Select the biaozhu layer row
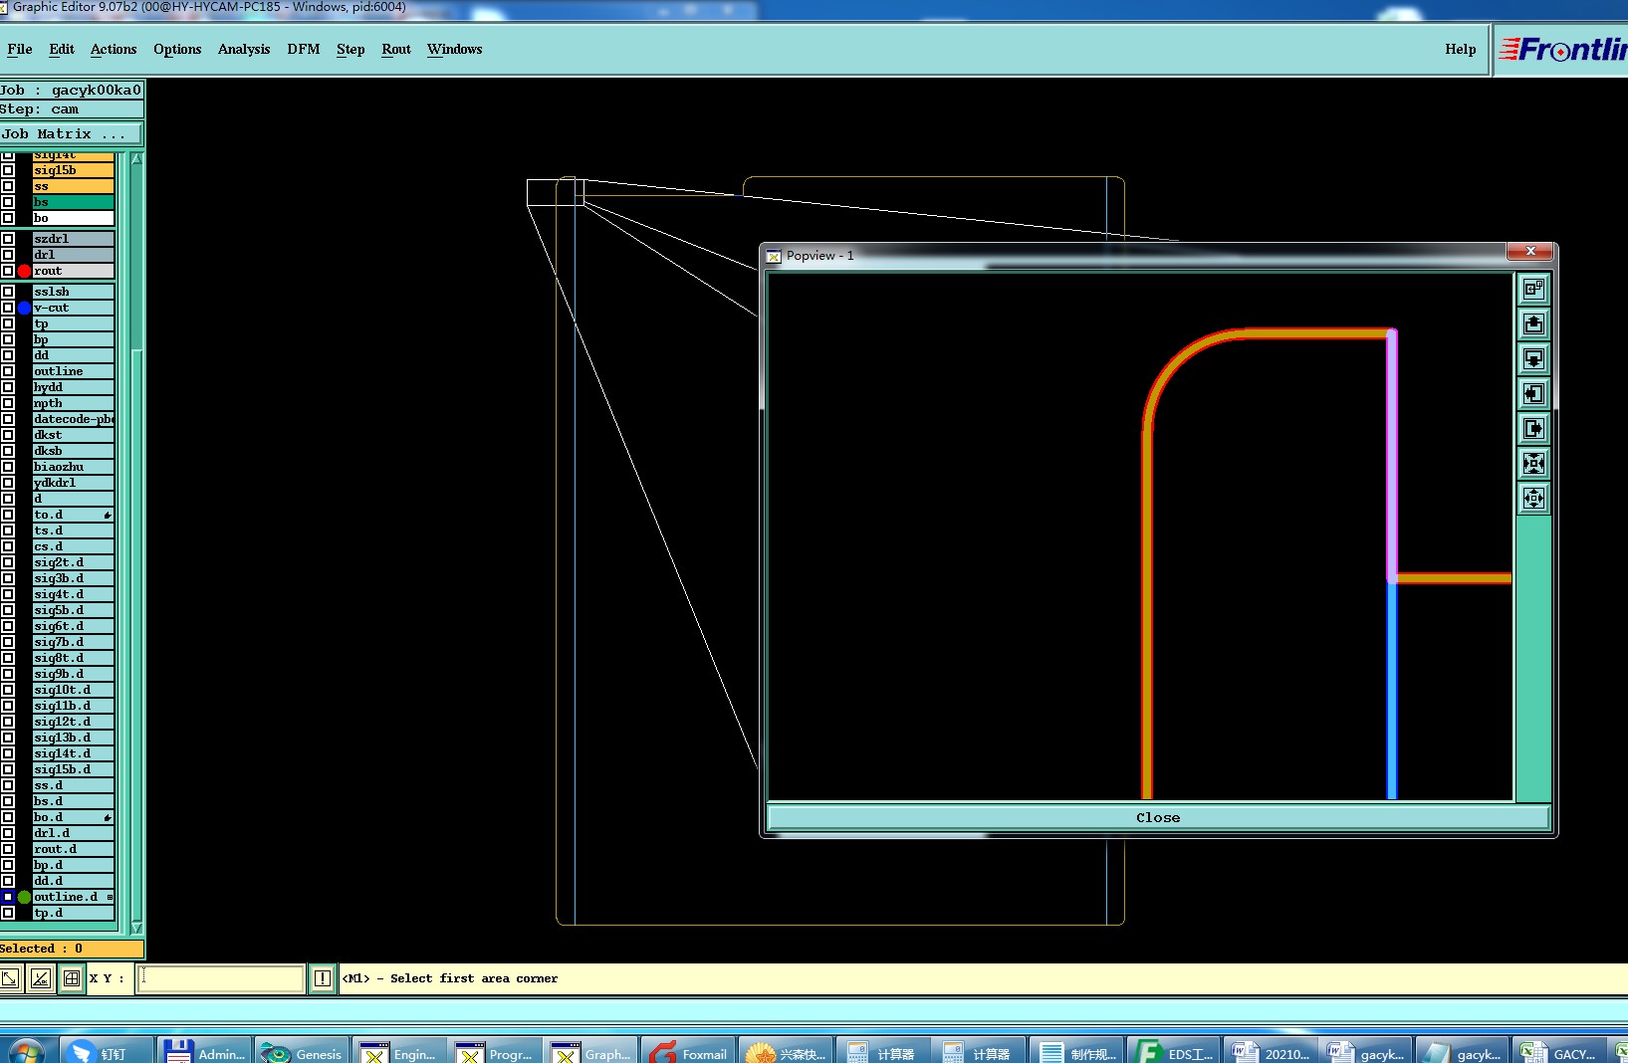The height and width of the screenshot is (1063, 1628). (x=74, y=467)
